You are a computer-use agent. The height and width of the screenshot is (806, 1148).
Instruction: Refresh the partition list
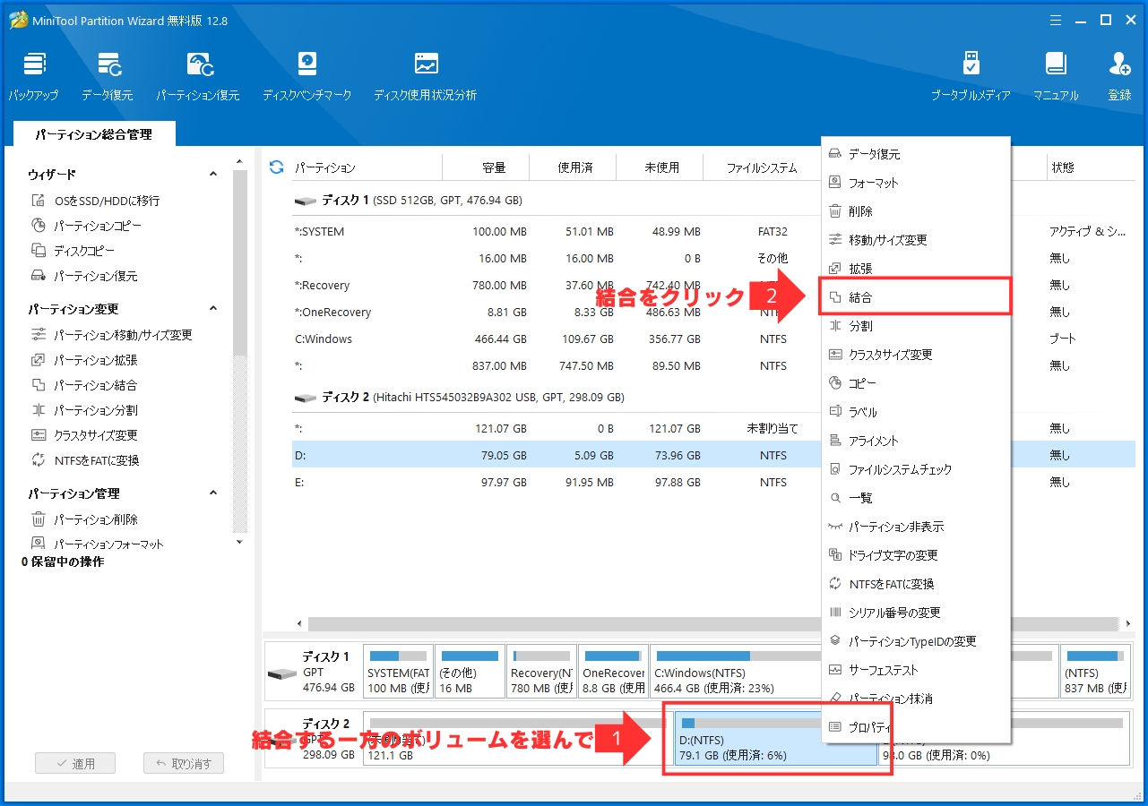[x=277, y=167]
